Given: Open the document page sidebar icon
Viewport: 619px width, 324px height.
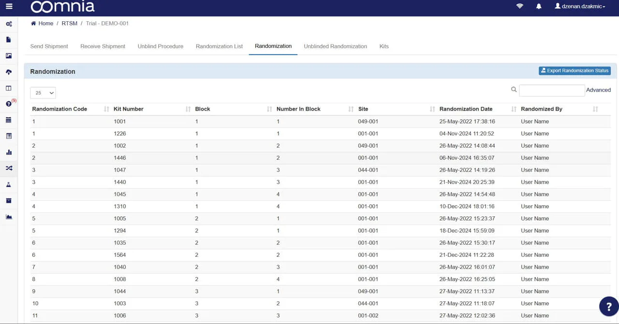Looking at the screenshot, I should [9, 40].
